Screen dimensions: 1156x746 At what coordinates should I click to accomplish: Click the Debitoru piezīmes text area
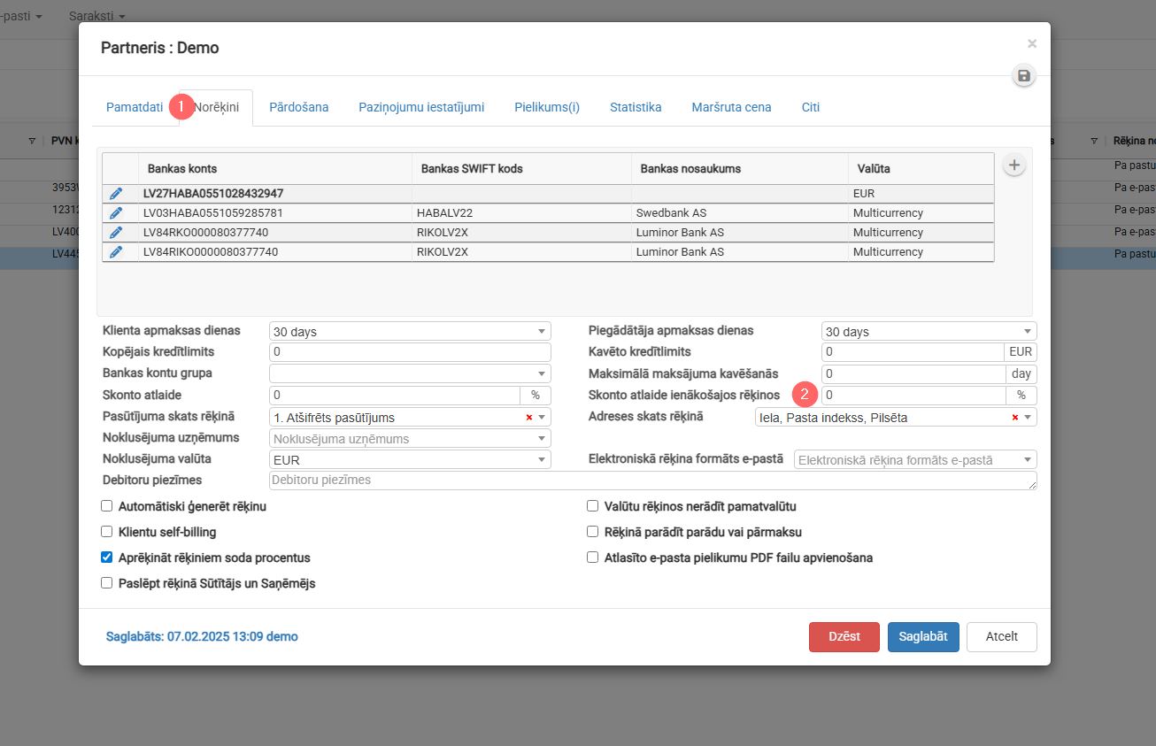652,481
